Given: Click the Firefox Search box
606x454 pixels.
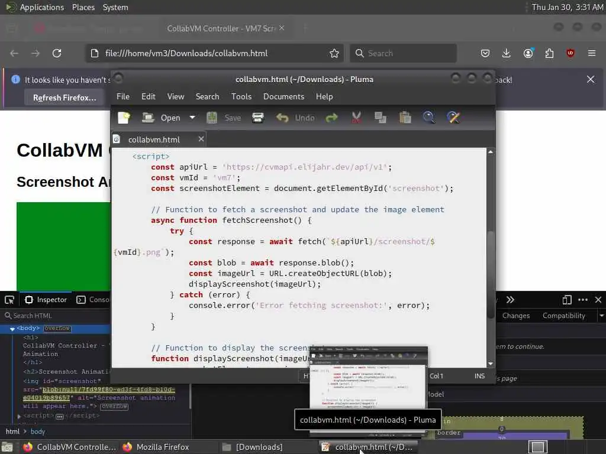Looking at the screenshot, I should (403, 53).
